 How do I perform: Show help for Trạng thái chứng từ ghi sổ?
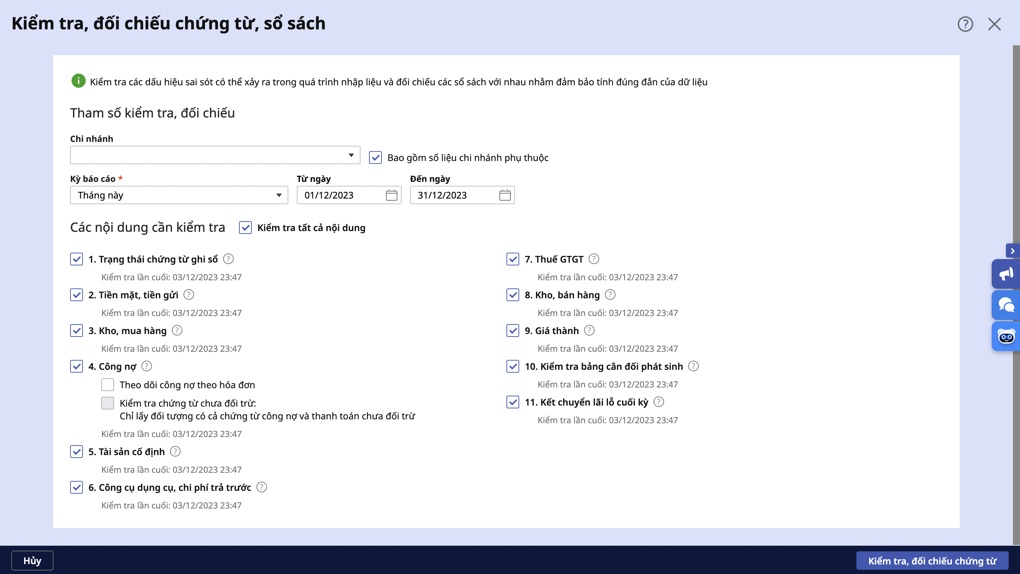click(x=228, y=259)
